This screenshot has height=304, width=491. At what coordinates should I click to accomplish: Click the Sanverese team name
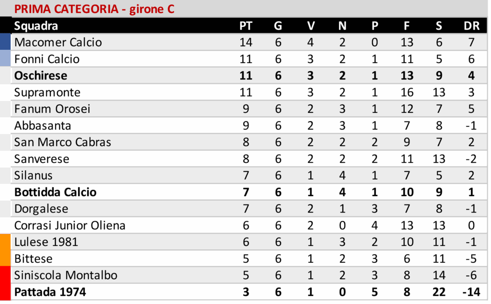(42, 158)
